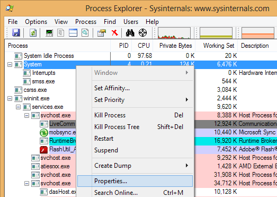The width and height of the screenshot is (277, 197).
Task: Expand the Set Priority submenu arrow
Action: [187, 100]
